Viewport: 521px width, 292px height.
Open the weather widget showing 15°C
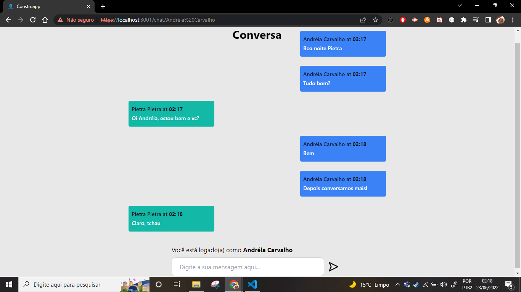pos(369,284)
